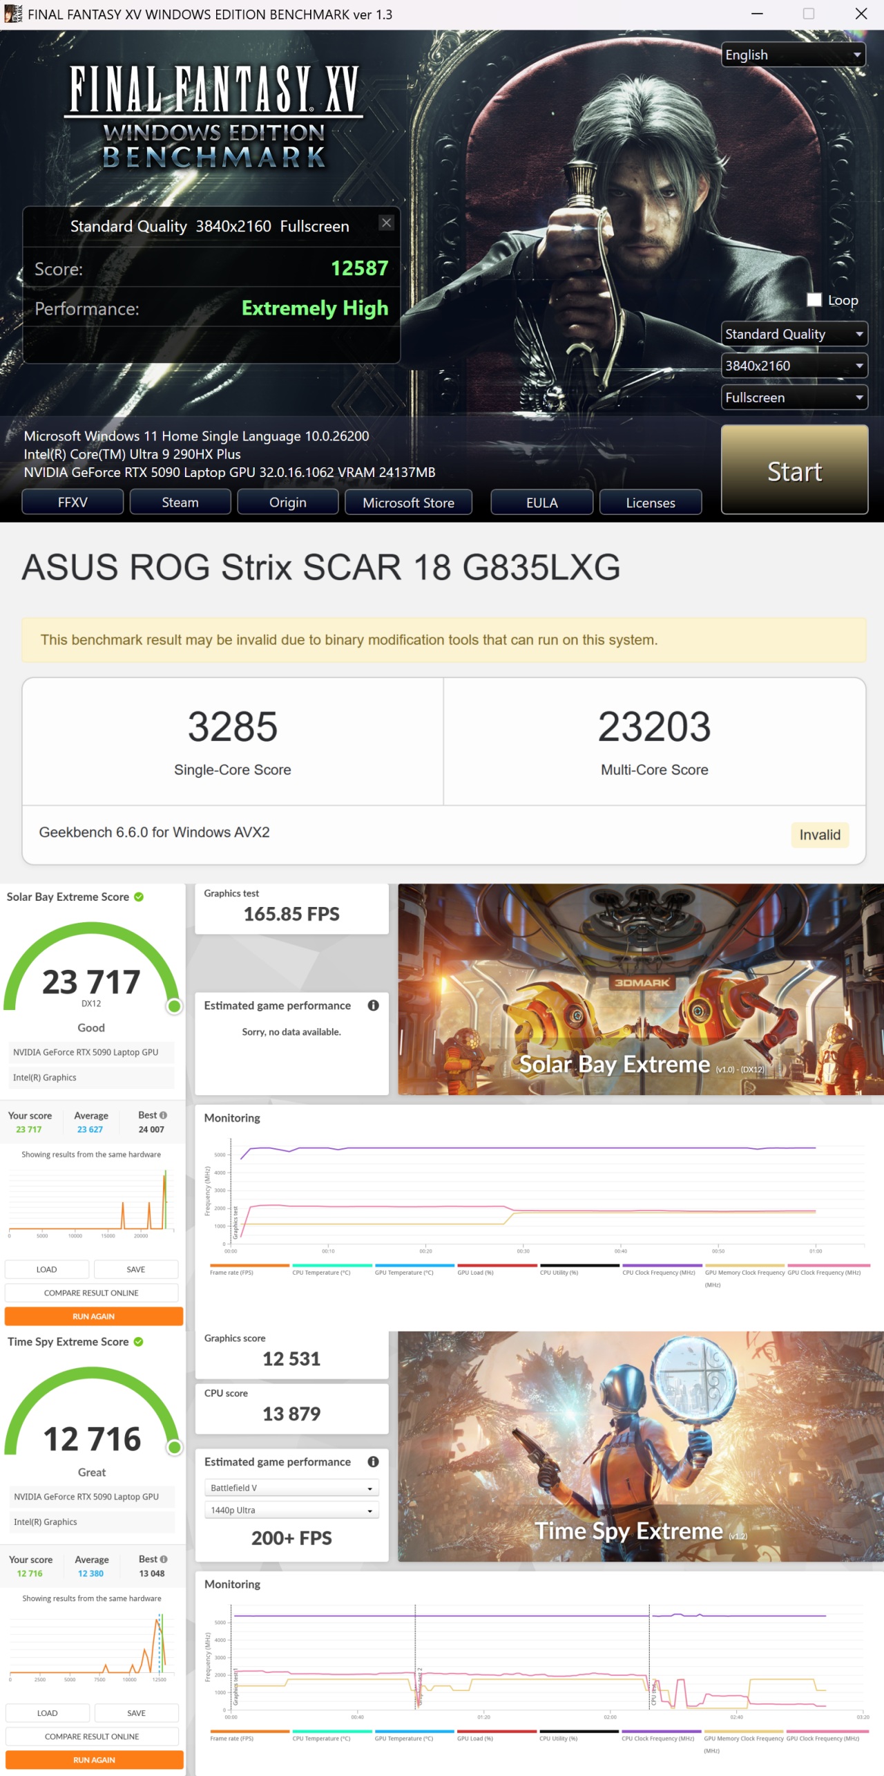Click the ASUS ROG Strix SCAR 18 G835LXG heading
Image resolution: width=884 pixels, height=1776 pixels.
321,568
